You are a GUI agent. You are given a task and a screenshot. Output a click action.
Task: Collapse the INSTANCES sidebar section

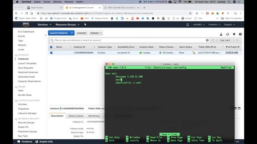pos(16,55)
